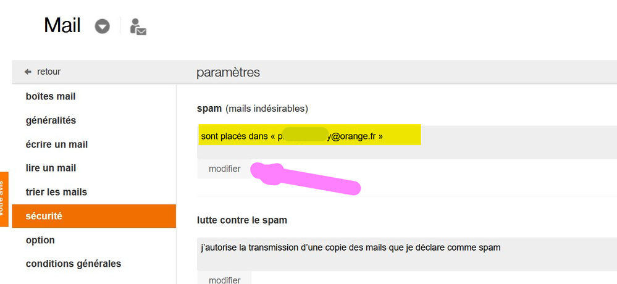Click the lutte contre le spam heading
Viewport: 617px width, 284px height.
(x=242, y=220)
